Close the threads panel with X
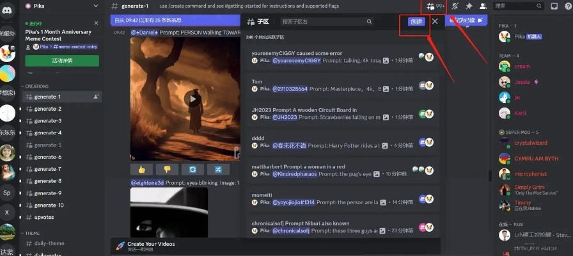573x256 pixels. click(x=435, y=21)
